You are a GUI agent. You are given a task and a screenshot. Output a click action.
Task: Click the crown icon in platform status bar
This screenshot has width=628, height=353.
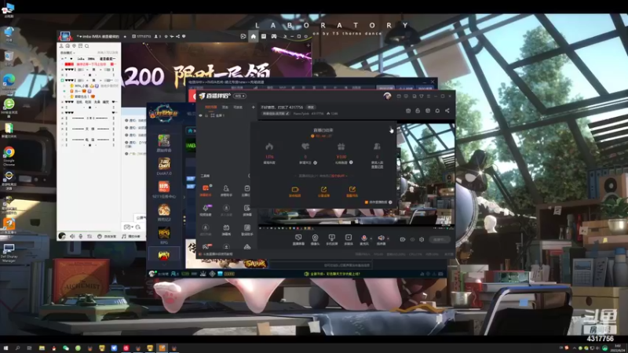click(203, 274)
